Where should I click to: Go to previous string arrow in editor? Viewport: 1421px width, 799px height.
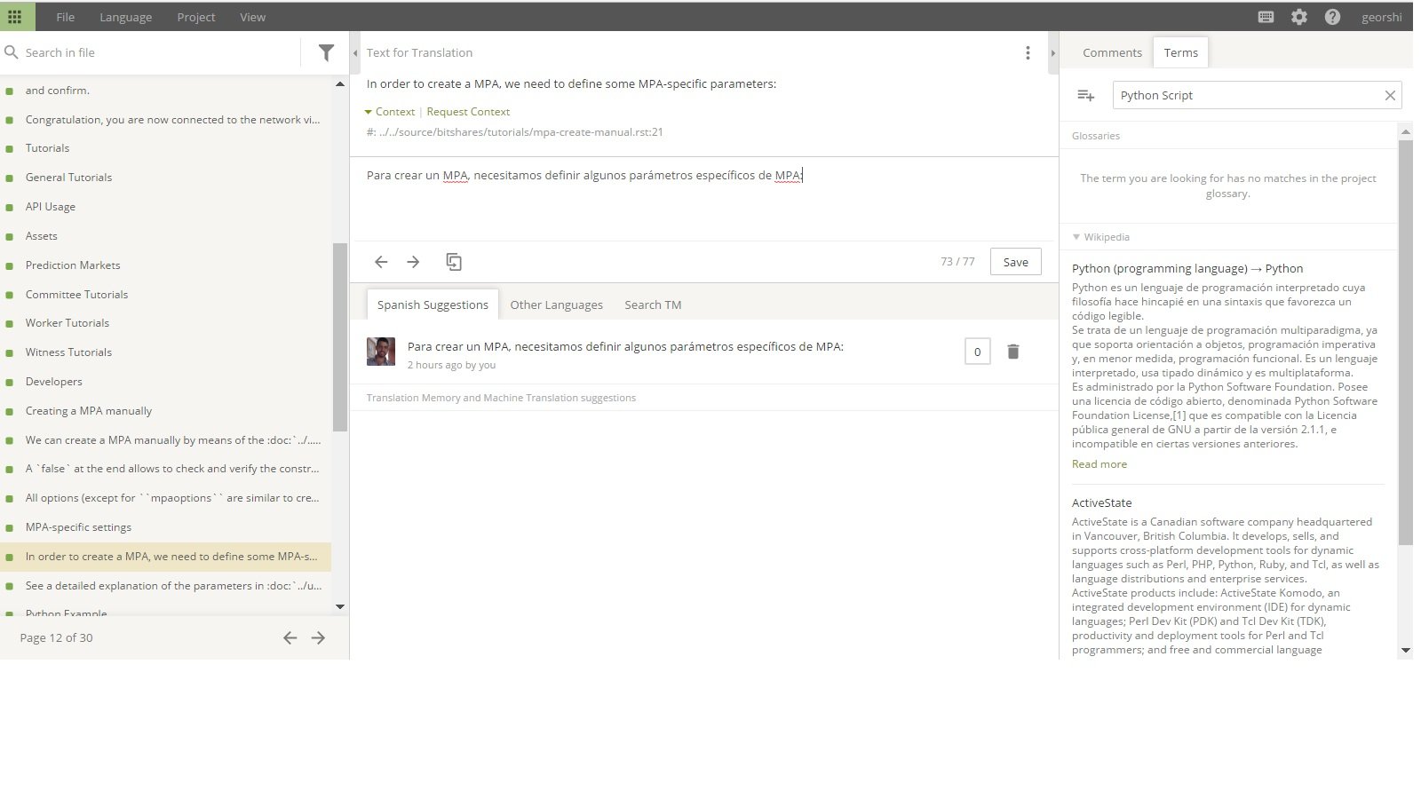coord(381,262)
